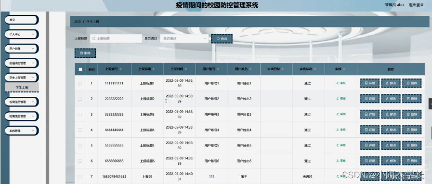This screenshot has height=184, width=432.
Task: Check the checkbox for row 7 上报99
Action: 80,177
